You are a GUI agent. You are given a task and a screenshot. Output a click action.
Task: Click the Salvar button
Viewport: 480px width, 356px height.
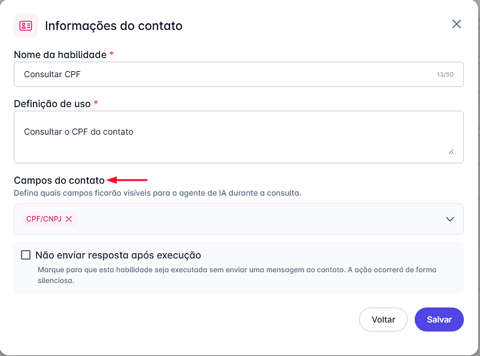[x=439, y=320]
